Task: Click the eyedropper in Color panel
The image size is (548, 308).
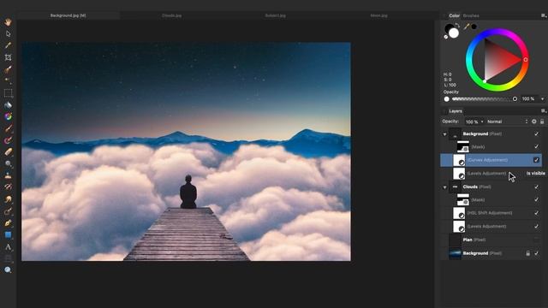Action: 466,27
